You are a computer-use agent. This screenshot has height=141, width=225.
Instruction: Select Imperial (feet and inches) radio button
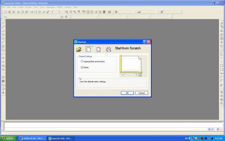tap(82, 61)
